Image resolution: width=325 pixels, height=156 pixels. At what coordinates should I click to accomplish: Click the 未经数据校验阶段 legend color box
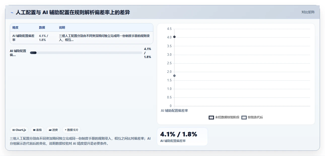pyautogui.click(x=211, y=118)
